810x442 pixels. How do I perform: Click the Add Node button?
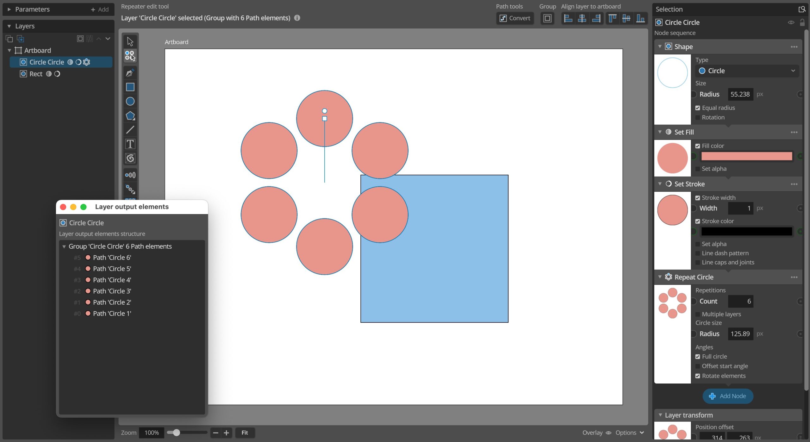click(727, 396)
